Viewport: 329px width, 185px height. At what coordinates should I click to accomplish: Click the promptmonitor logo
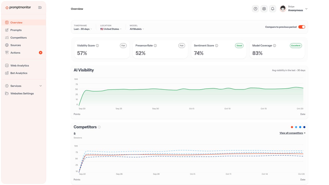coord(18,7)
